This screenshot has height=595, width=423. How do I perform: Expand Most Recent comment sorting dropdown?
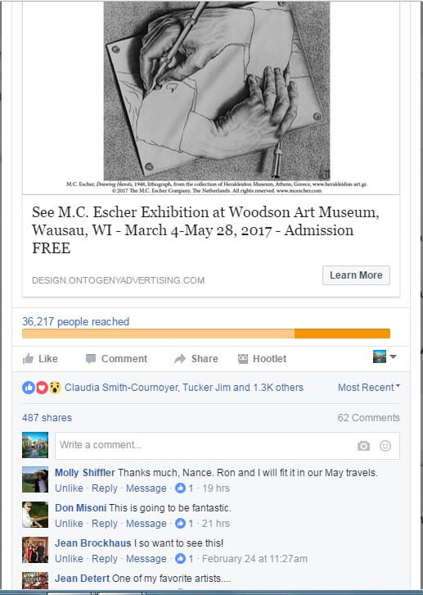369,388
